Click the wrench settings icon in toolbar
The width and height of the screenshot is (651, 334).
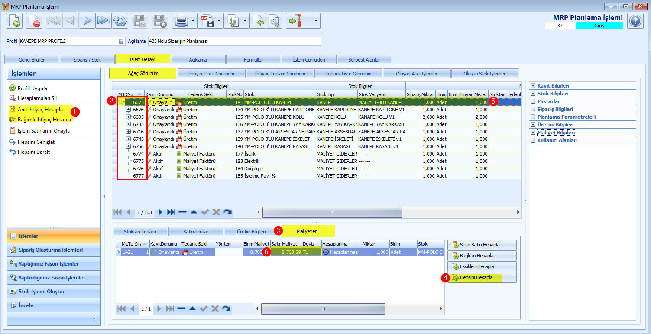[274, 21]
